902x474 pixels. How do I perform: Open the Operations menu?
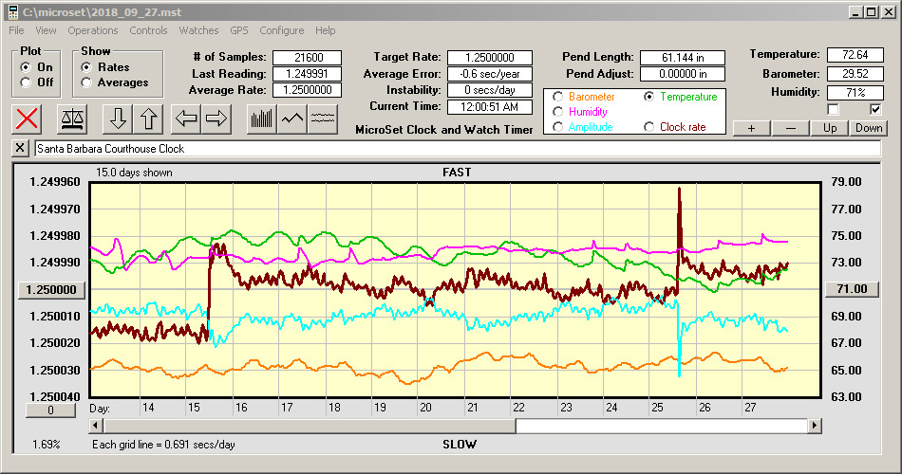(93, 30)
